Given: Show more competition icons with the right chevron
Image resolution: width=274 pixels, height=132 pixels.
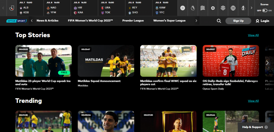Looking at the screenshot, I should pos(252,8).
